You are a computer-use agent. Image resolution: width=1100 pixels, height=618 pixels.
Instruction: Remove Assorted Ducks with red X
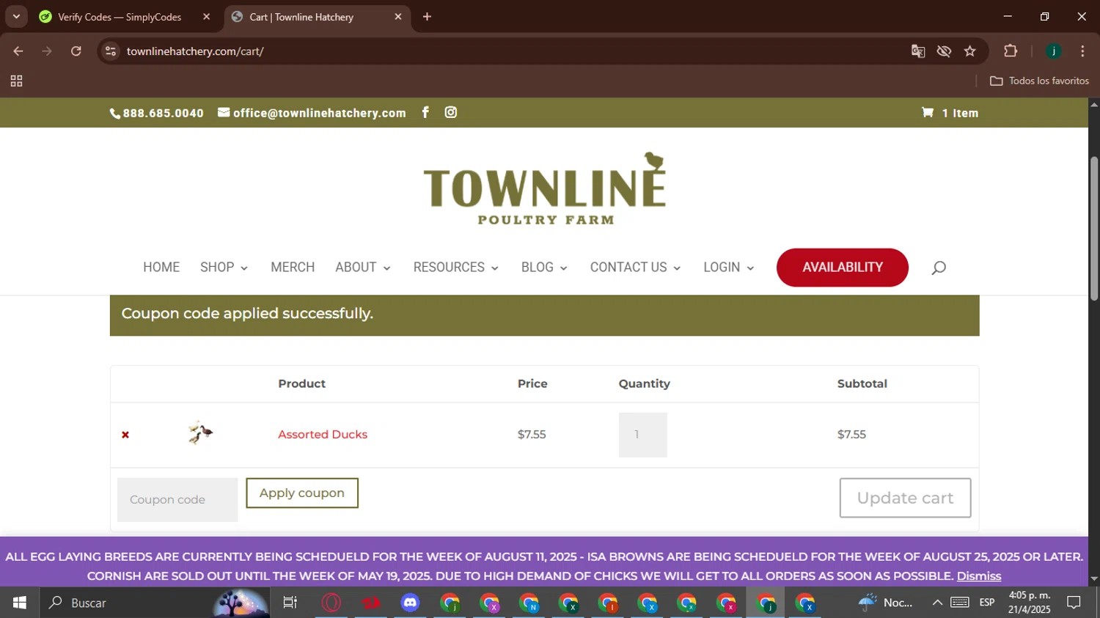coord(125,435)
